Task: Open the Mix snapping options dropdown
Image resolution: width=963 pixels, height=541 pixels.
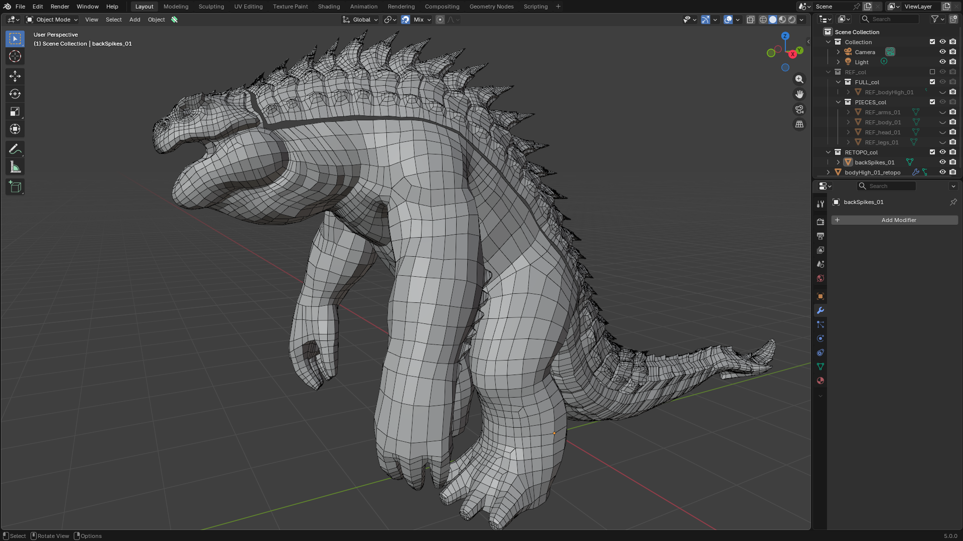Action: [422, 20]
